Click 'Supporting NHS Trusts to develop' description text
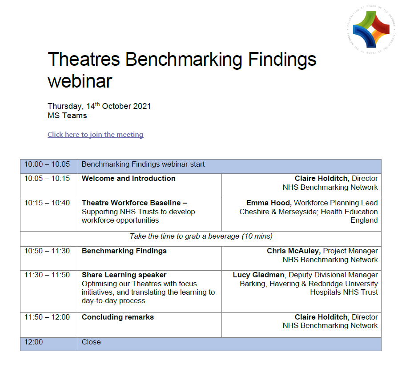 [138, 212]
